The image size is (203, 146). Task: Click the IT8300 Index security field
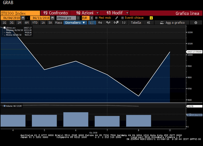20,13
